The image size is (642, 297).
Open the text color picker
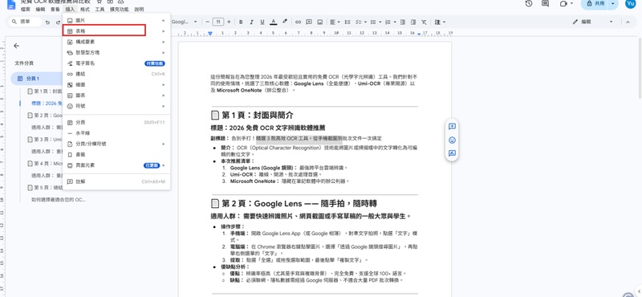[273, 22]
